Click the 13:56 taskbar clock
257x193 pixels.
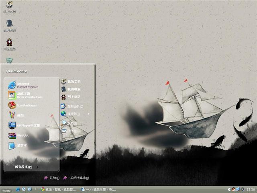click(x=251, y=189)
